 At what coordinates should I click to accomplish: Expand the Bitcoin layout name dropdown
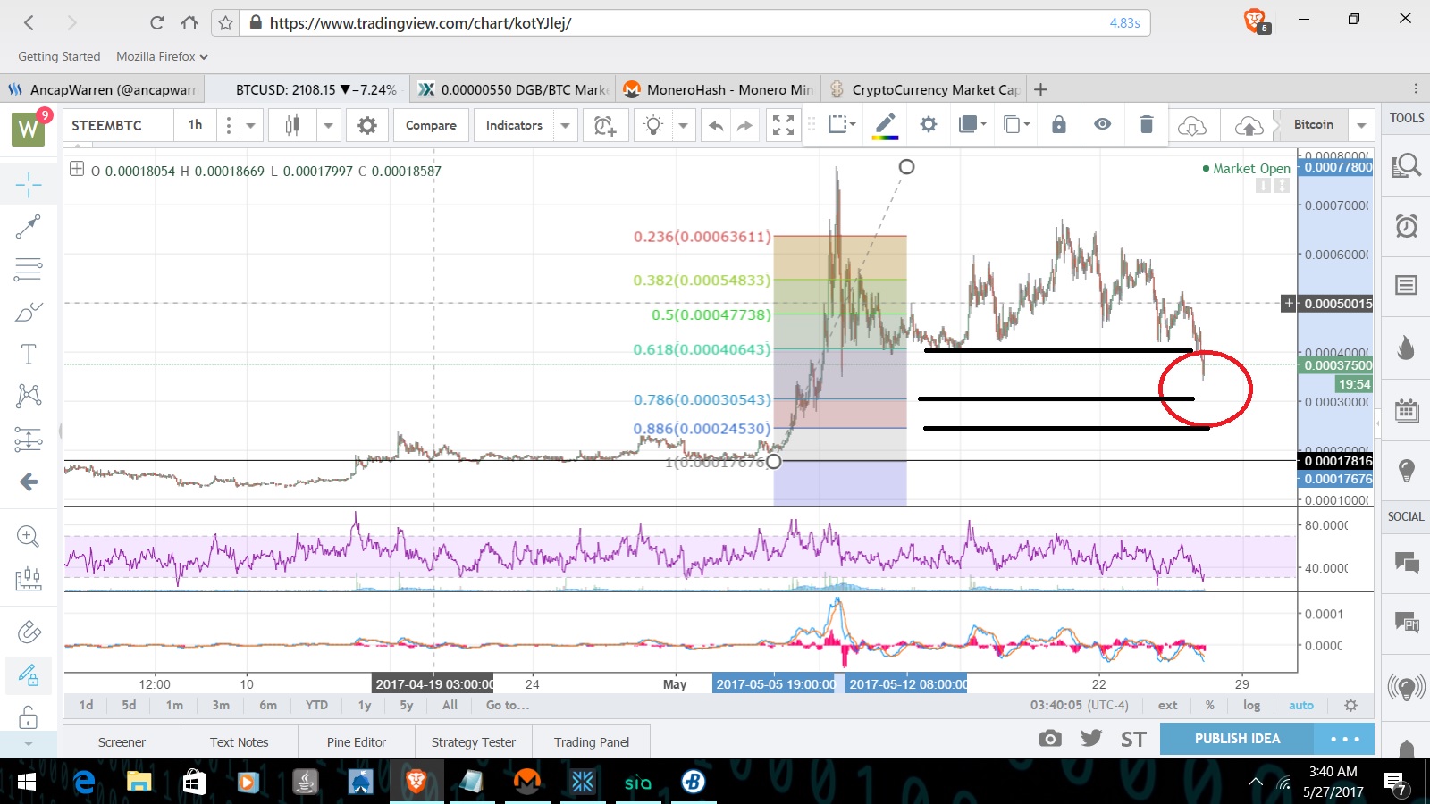[x=1360, y=125]
